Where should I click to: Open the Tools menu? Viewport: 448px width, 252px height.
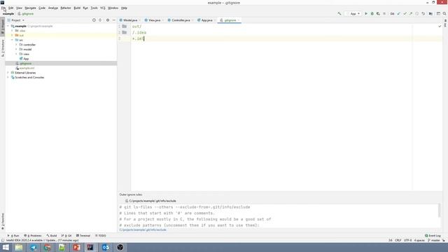pyautogui.click(x=94, y=8)
